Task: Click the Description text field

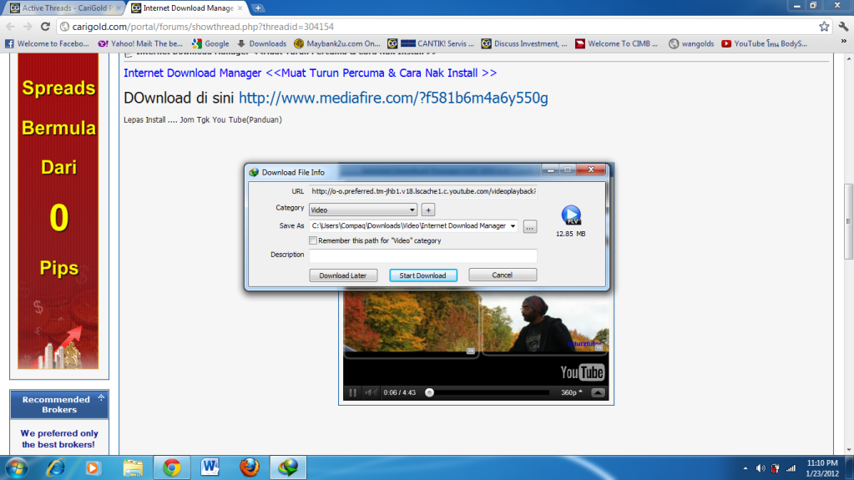Action: pyautogui.click(x=422, y=255)
